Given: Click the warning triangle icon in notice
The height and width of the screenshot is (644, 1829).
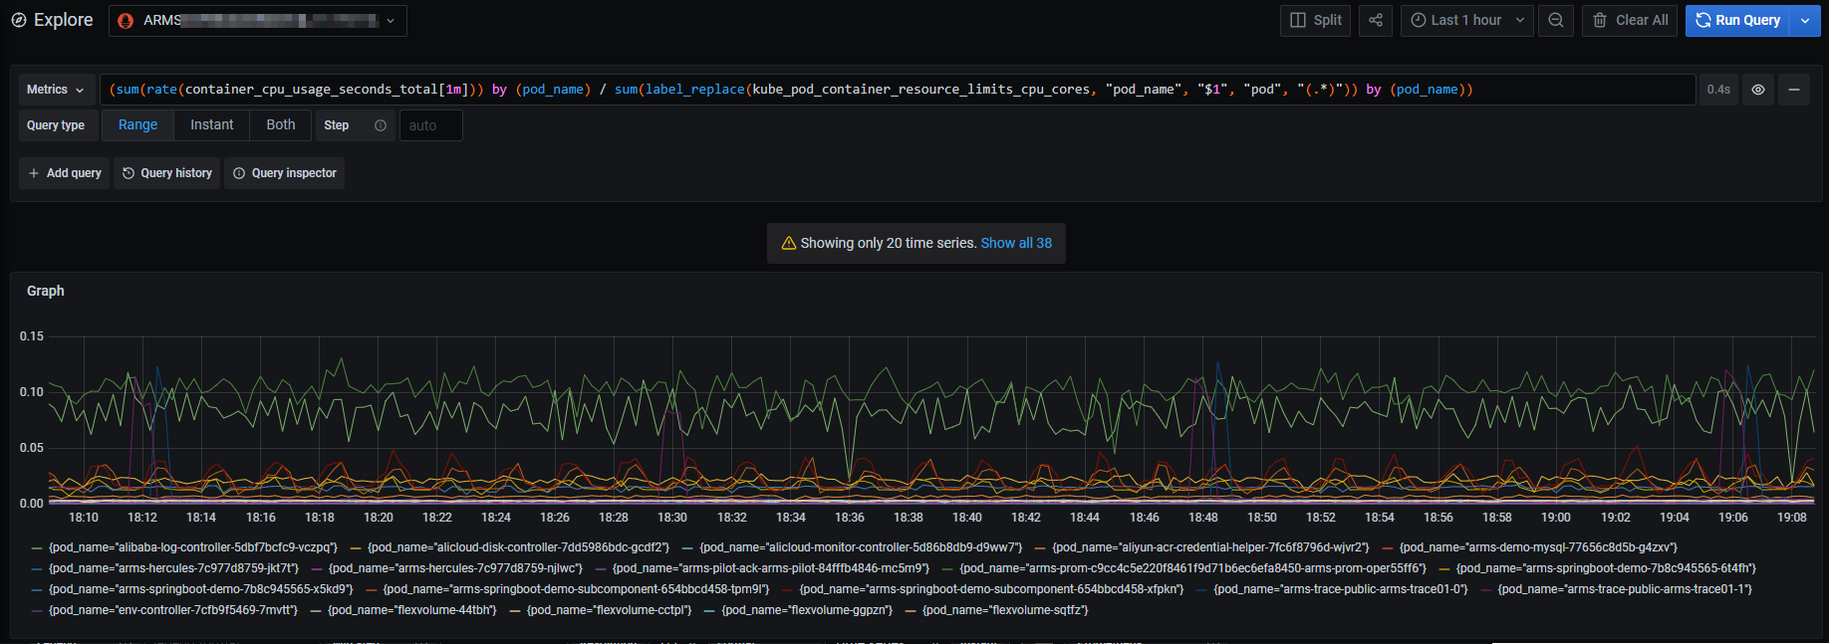Looking at the screenshot, I should tap(789, 243).
